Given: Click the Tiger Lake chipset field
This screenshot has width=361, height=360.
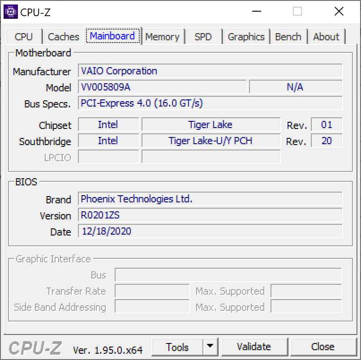Looking at the screenshot, I should pos(211,124).
